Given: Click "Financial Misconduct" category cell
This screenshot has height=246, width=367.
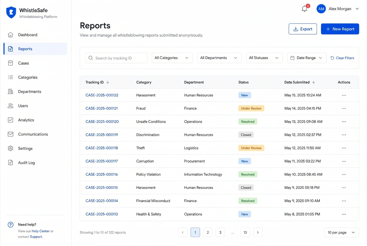Looking at the screenshot, I should pos(153,201).
